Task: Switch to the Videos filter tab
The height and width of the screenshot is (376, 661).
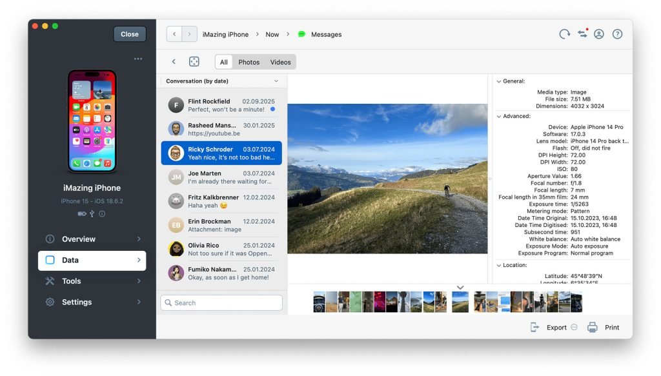Action: point(280,62)
